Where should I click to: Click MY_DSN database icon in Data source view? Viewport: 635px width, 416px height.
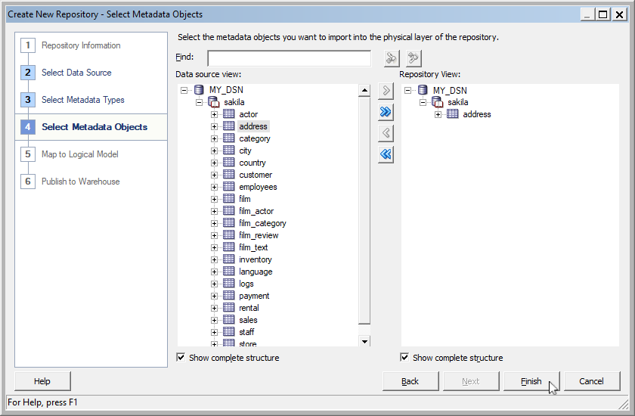tap(199, 90)
